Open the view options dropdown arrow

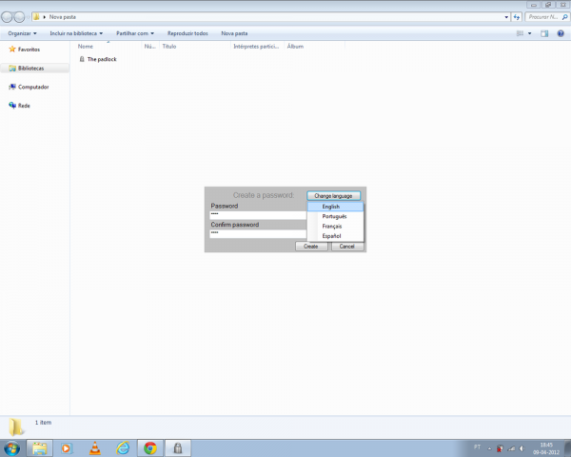[x=529, y=33]
